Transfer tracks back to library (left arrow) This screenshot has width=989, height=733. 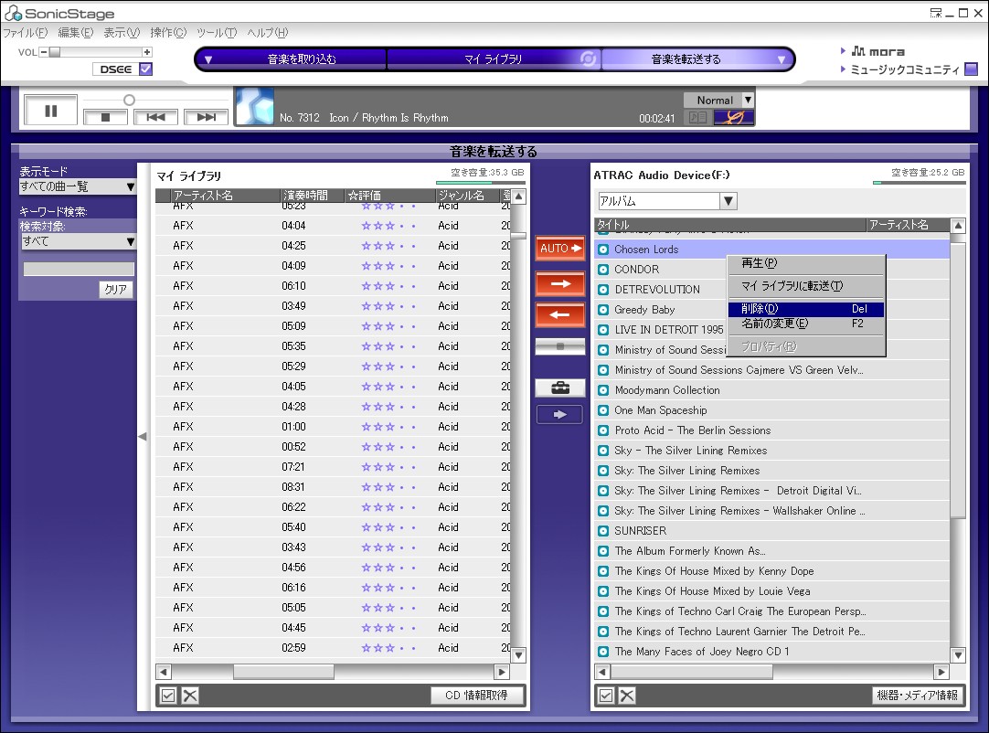(560, 314)
